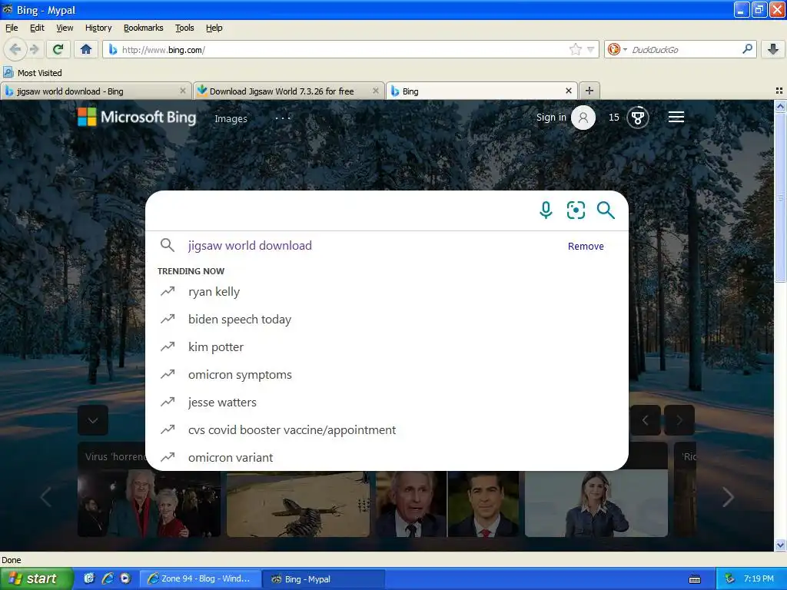Viewport: 787px width, 590px height.
Task: Select trending suggestion 'jesse watters'
Action: [387, 402]
